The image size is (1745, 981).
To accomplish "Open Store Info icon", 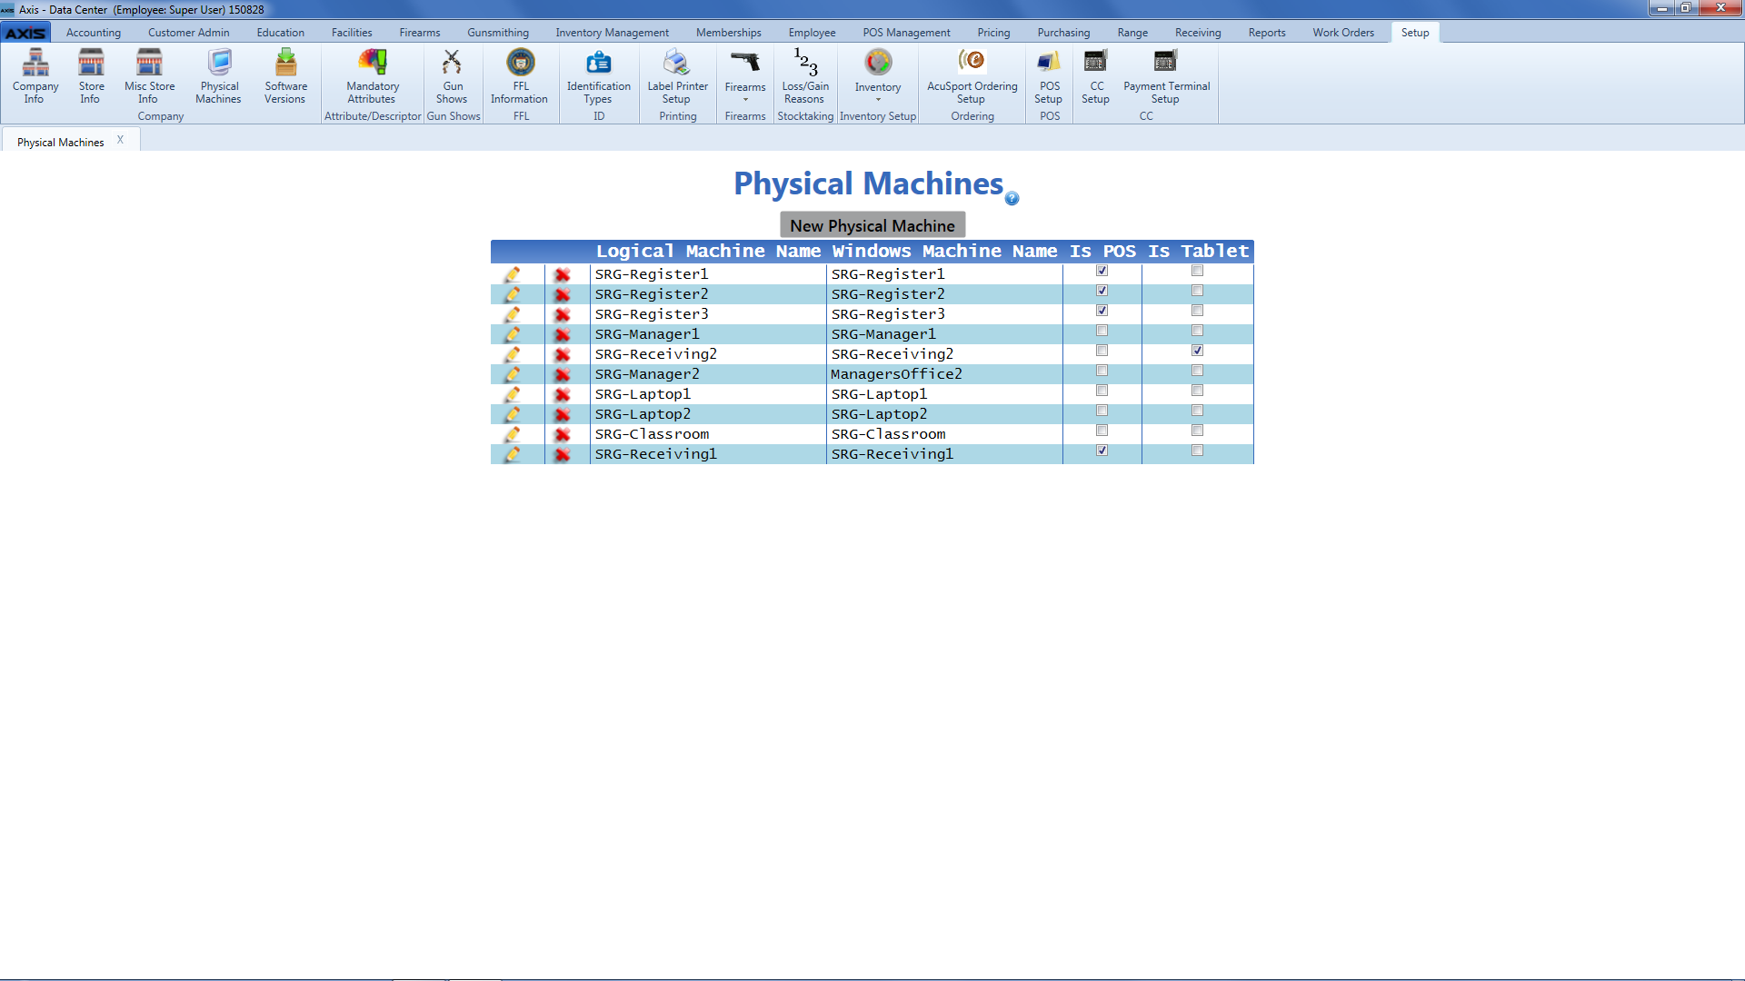I will point(91,76).
